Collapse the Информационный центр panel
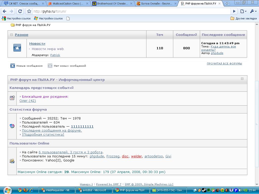259x194 pixels. 242,79
